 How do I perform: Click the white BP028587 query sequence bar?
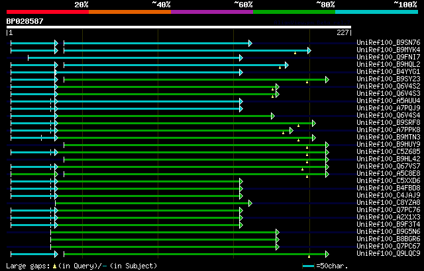[179, 27]
